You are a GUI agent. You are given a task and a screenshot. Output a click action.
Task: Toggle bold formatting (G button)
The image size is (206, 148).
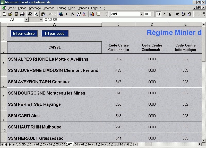click(159, 14)
